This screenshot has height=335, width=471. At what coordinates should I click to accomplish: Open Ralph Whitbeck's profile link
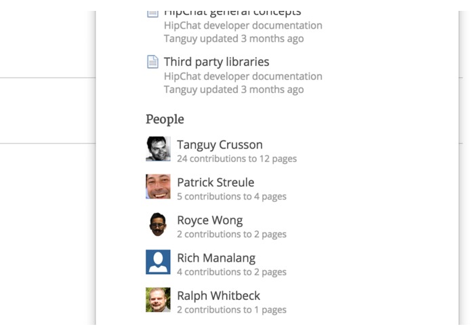tap(218, 296)
